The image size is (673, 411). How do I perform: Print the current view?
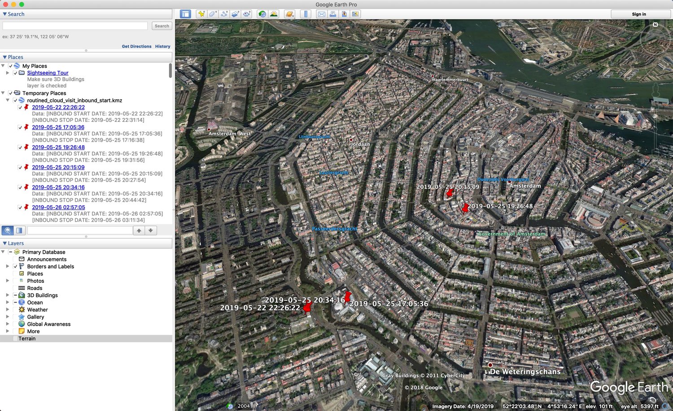(333, 14)
